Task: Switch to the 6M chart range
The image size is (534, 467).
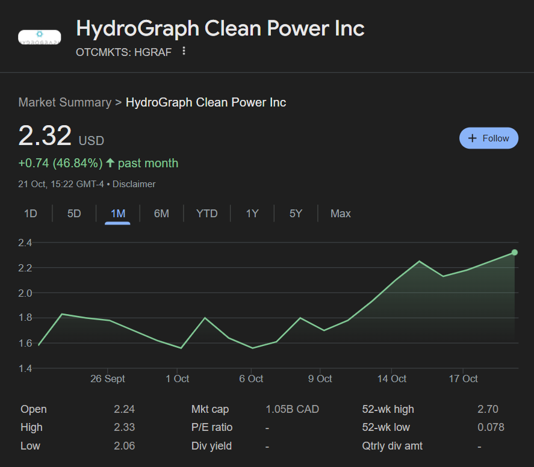Action: click(x=161, y=214)
